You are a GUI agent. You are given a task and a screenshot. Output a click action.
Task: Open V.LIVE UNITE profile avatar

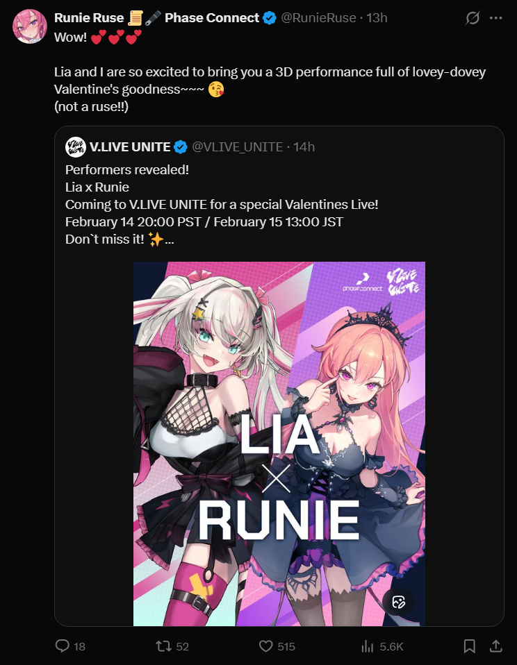coord(76,146)
